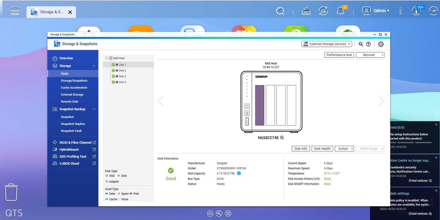Open the Recover dropdown arrow
Screen dimensions: 440x220
[x=382, y=55]
